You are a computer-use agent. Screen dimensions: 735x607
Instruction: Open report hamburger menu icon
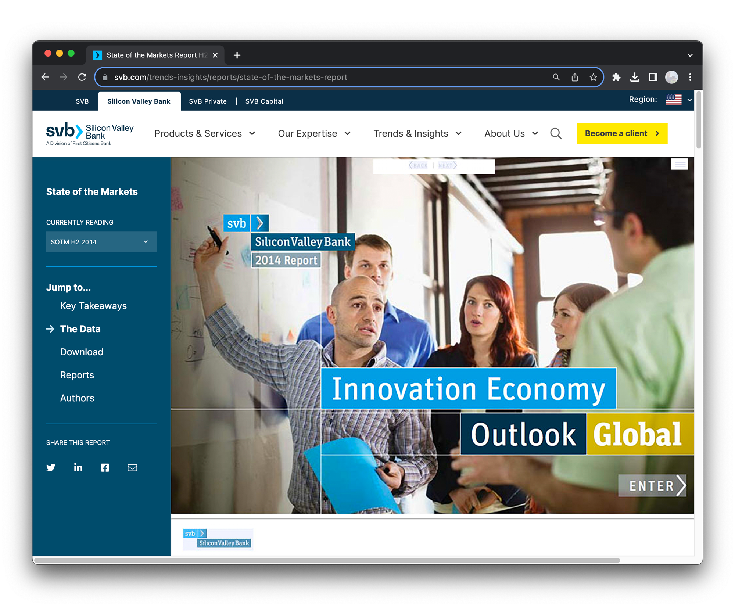[x=680, y=164]
